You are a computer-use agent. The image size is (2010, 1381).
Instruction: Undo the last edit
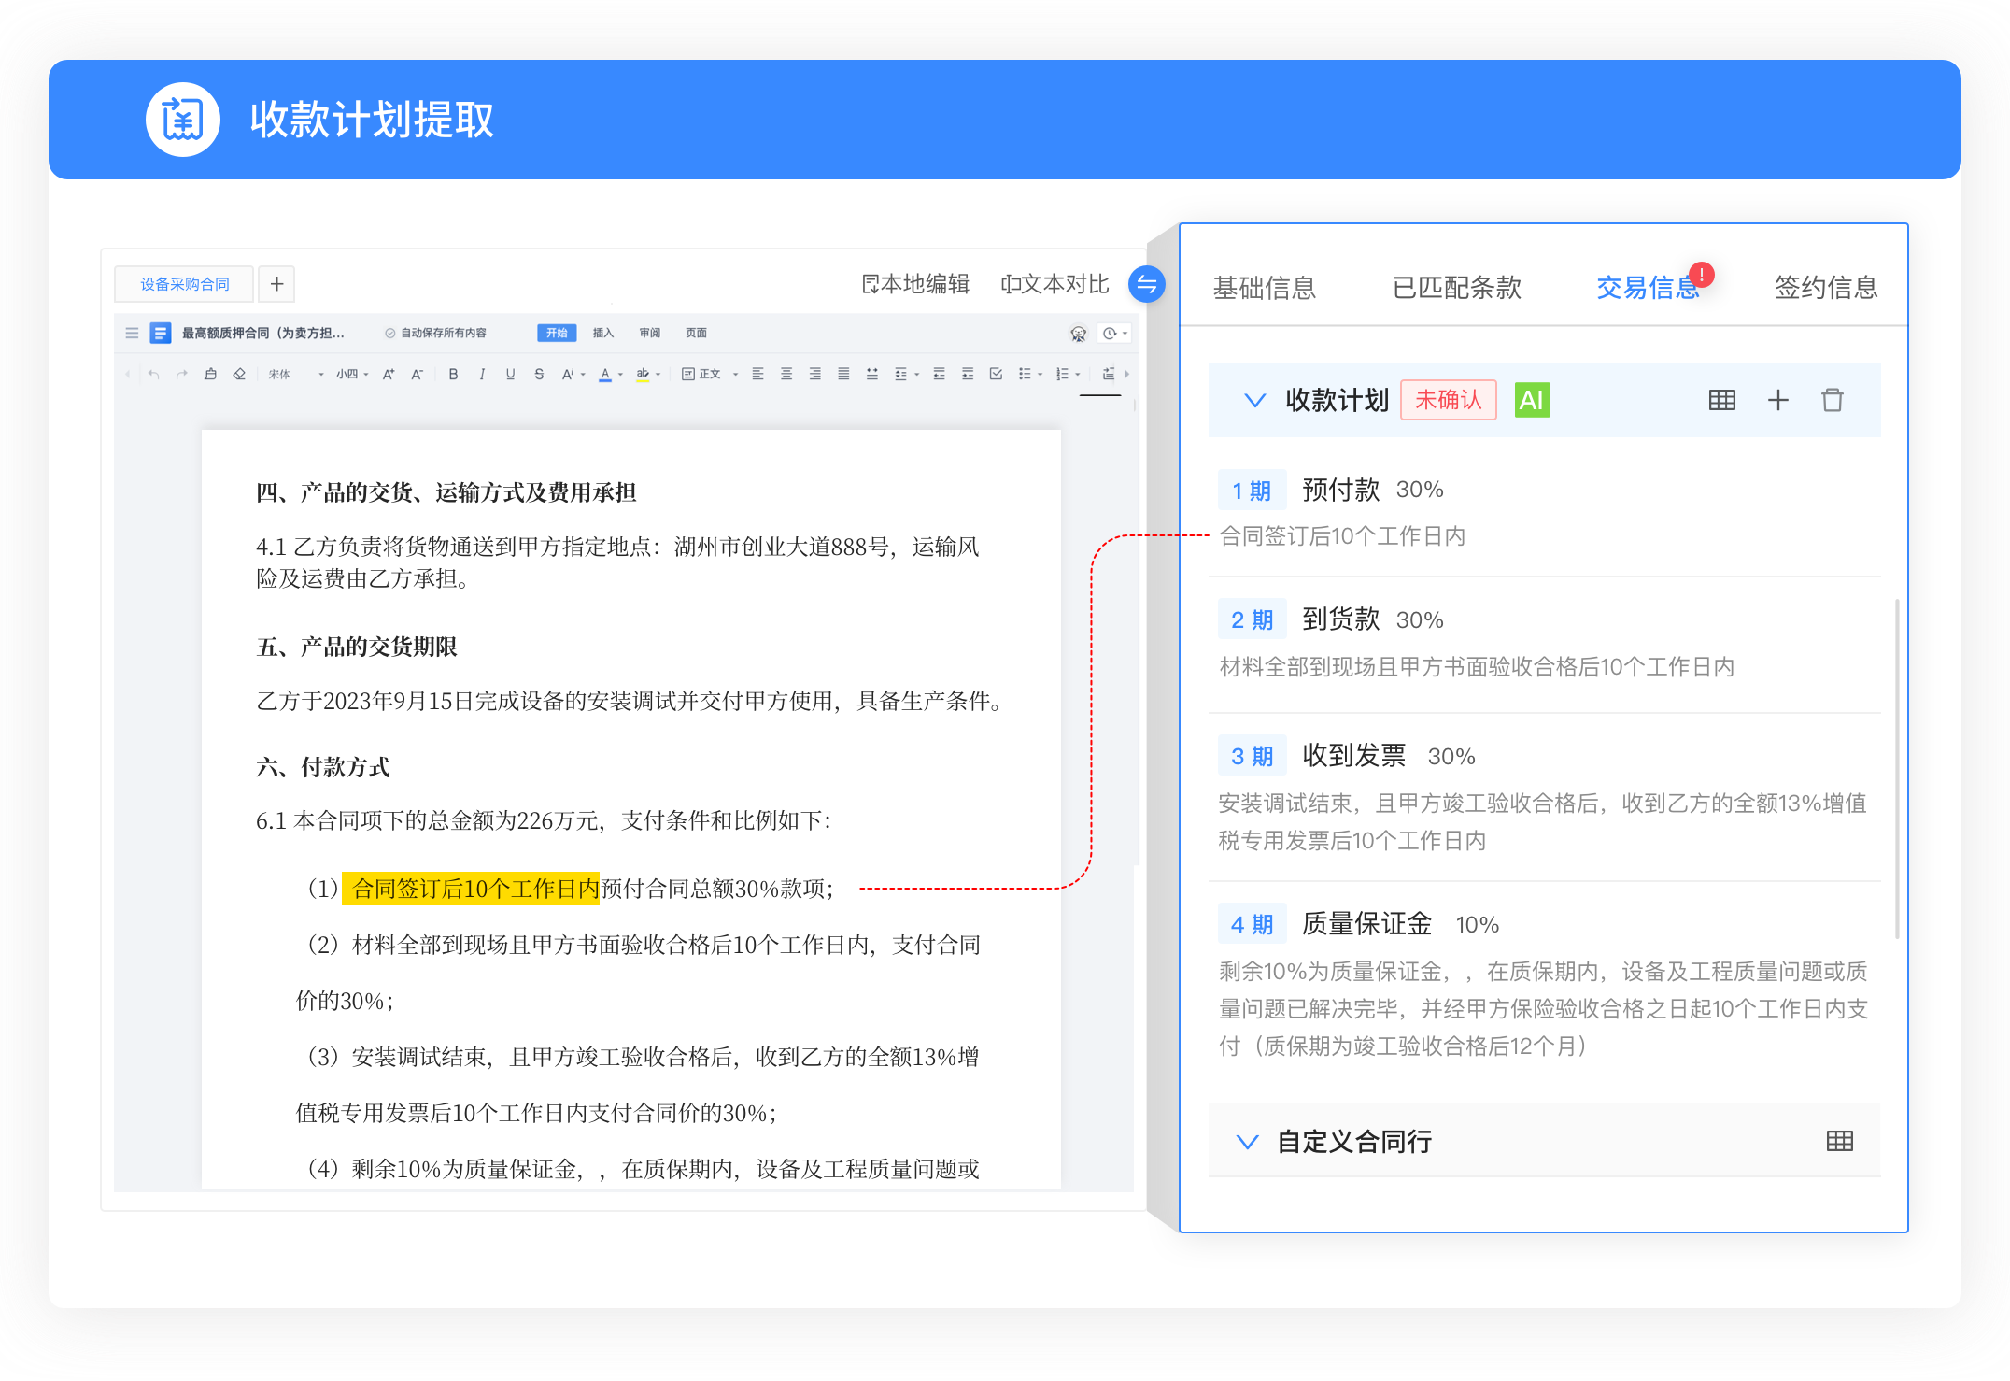click(x=153, y=374)
